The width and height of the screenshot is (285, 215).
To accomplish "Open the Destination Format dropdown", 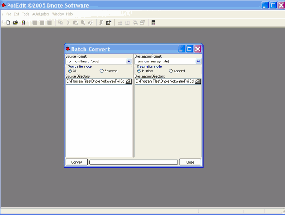I will tap(198, 62).
